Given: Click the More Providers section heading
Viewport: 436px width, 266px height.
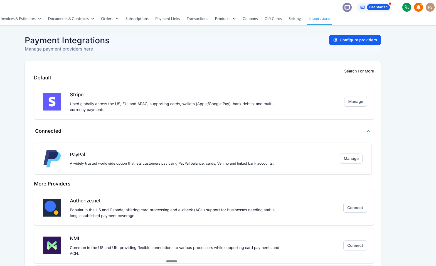Looking at the screenshot, I should [52, 184].
